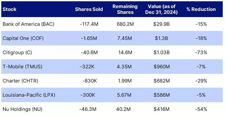This screenshot has height=116, width=225.
Task: Select the Charter (CHTR) stock name
Action: pyautogui.click(x=20, y=81)
